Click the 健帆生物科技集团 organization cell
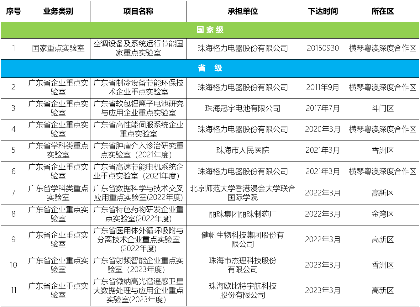This screenshot has width=420, height=307. point(243,240)
